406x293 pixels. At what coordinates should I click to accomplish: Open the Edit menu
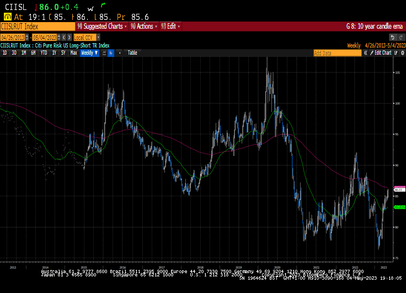click(x=170, y=26)
